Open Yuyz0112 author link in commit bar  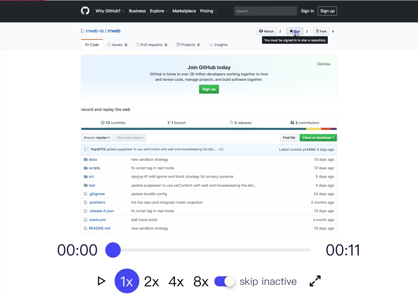click(98, 149)
